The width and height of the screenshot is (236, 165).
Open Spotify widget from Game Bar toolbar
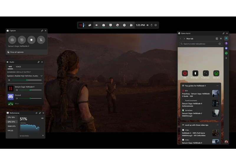(x=124, y=25)
